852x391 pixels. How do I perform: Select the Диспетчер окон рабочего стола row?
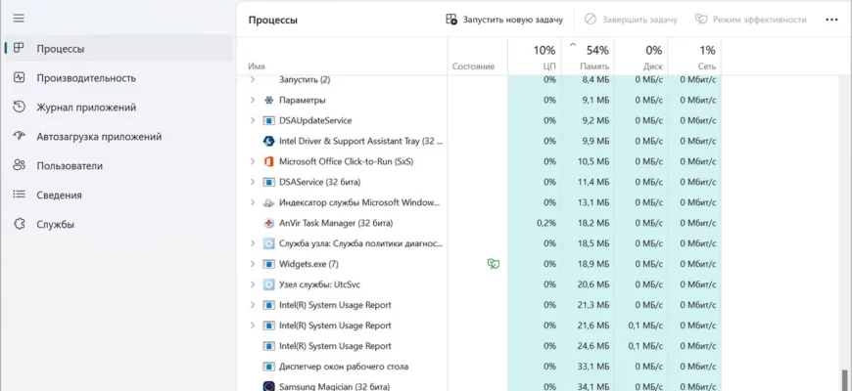point(479,367)
